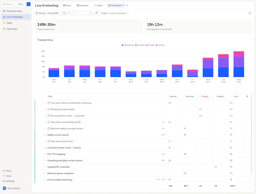256x194 pixels.
Task: Click dependency icon on Guarding and light-curtain layout
Action: tap(163, 160)
